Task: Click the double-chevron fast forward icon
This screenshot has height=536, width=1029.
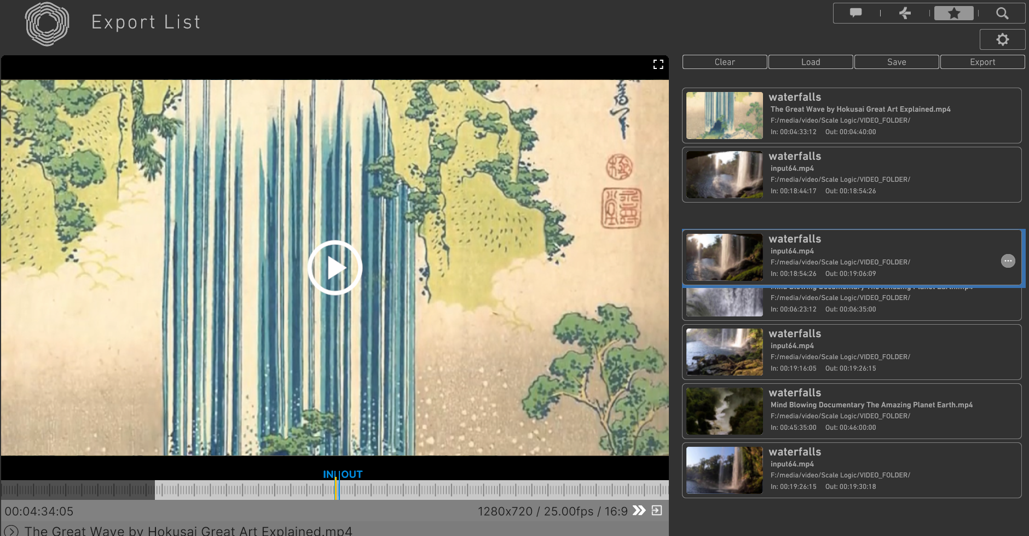Action: pos(639,511)
